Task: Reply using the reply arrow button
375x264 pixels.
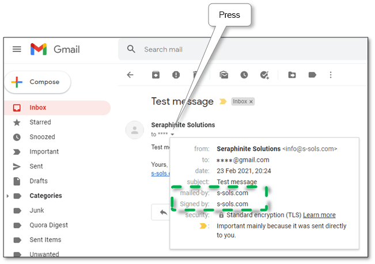Action: (163, 212)
